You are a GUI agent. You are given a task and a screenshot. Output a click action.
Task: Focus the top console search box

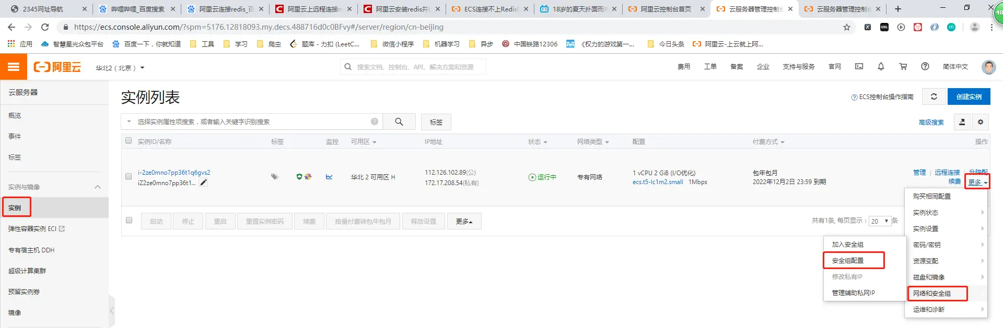413,67
